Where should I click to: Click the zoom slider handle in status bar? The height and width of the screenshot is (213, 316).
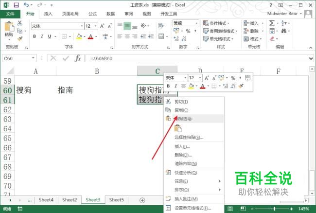274,209
